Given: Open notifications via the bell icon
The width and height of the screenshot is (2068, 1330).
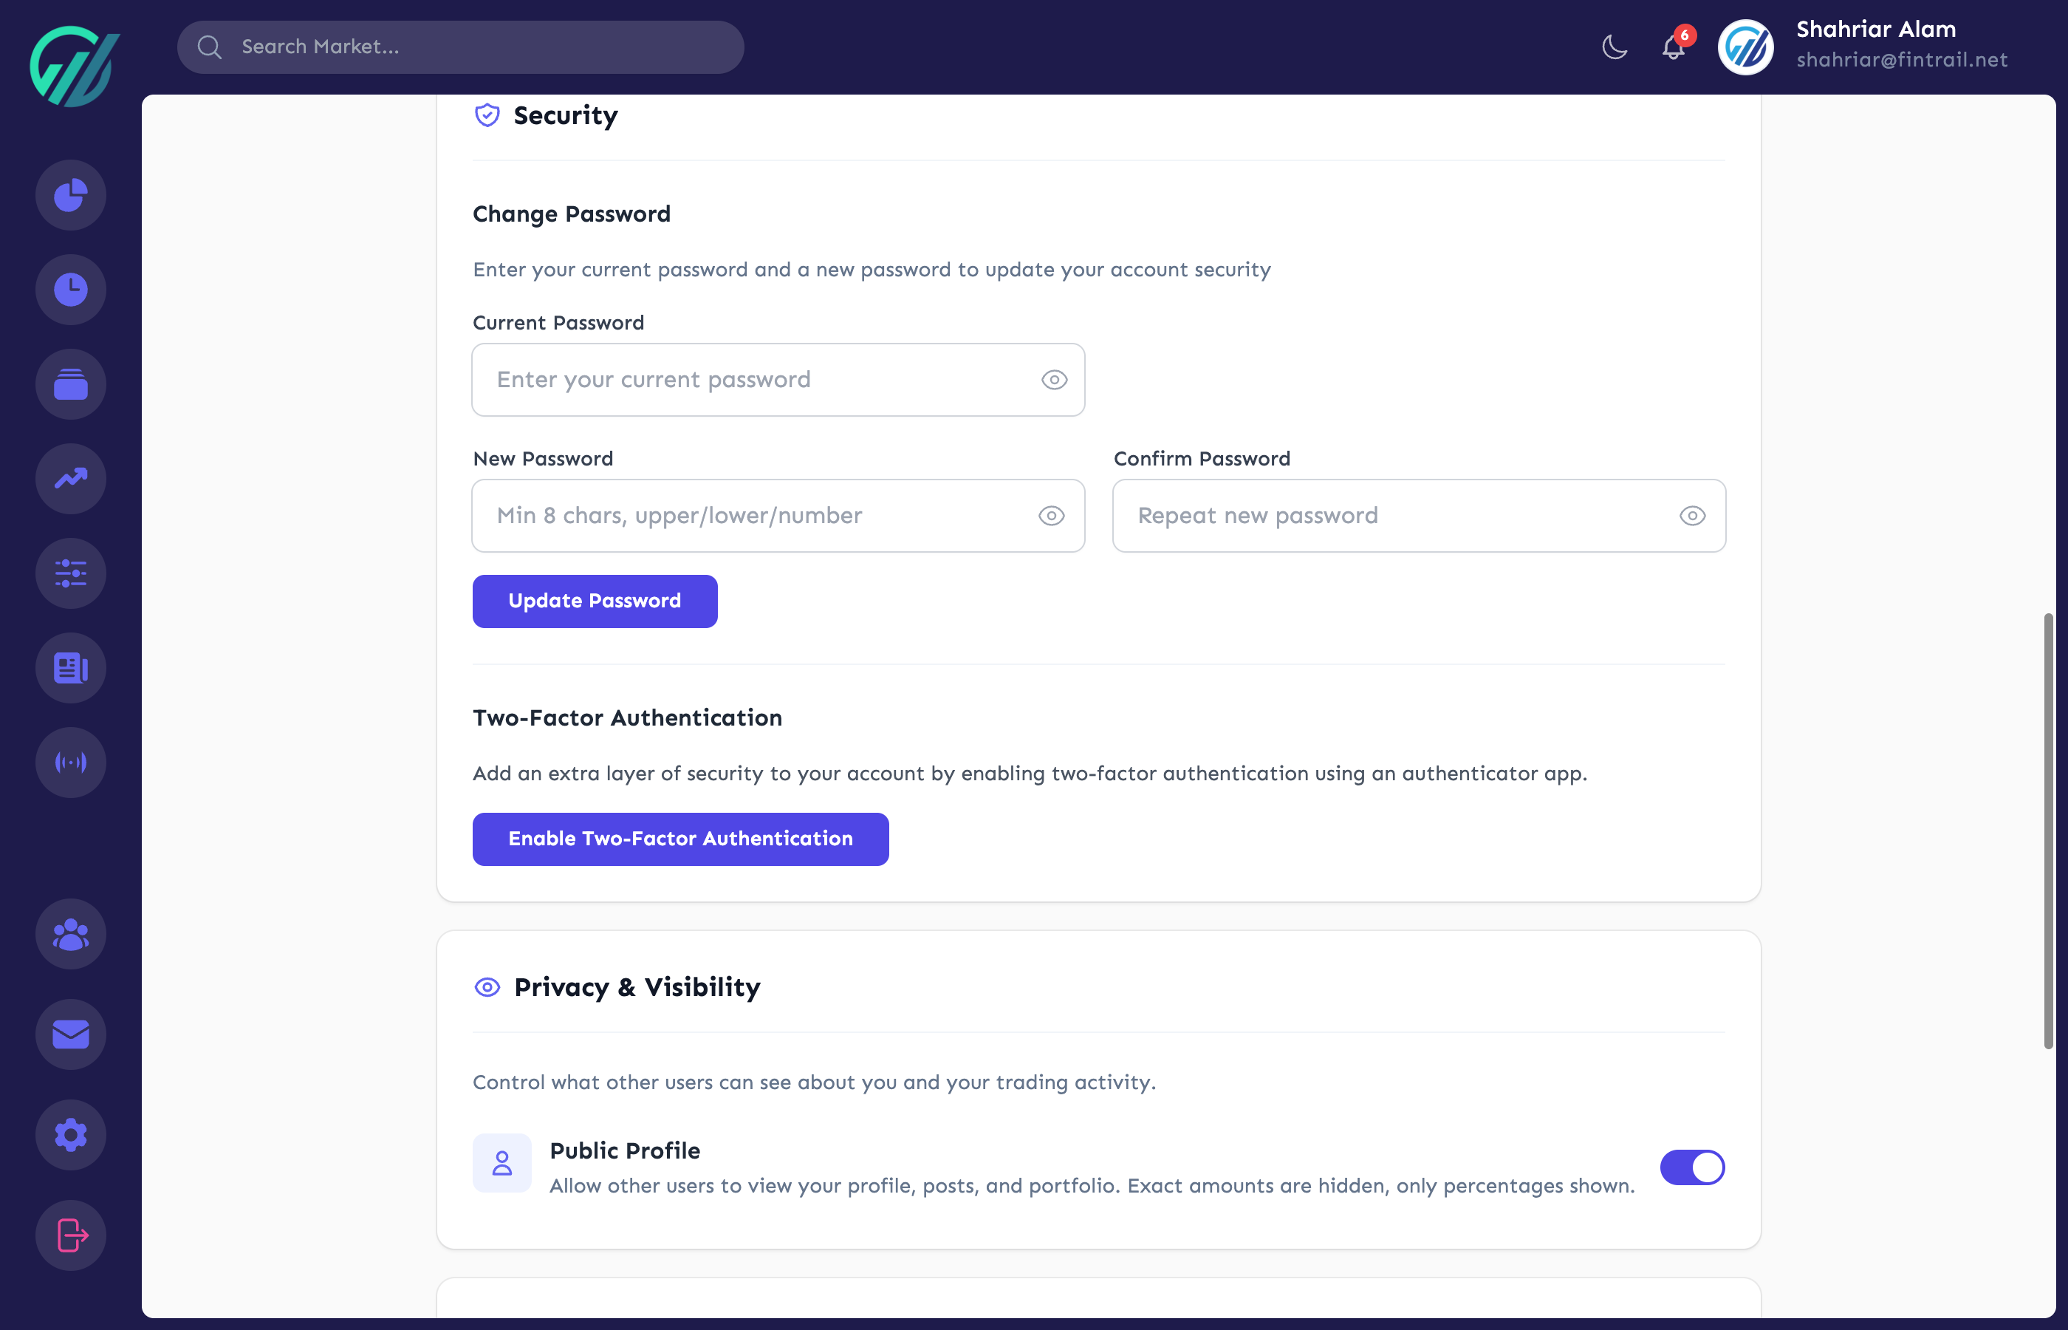Looking at the screenshot, I should (1673, 48).
